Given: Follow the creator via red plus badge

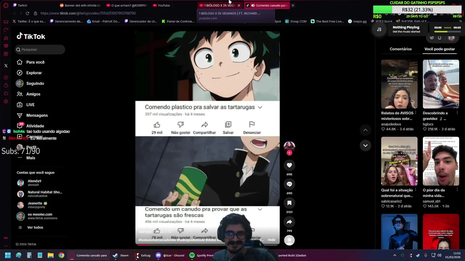Looking at the screenshot, I should pyautogui.click(x=289, y=153).
